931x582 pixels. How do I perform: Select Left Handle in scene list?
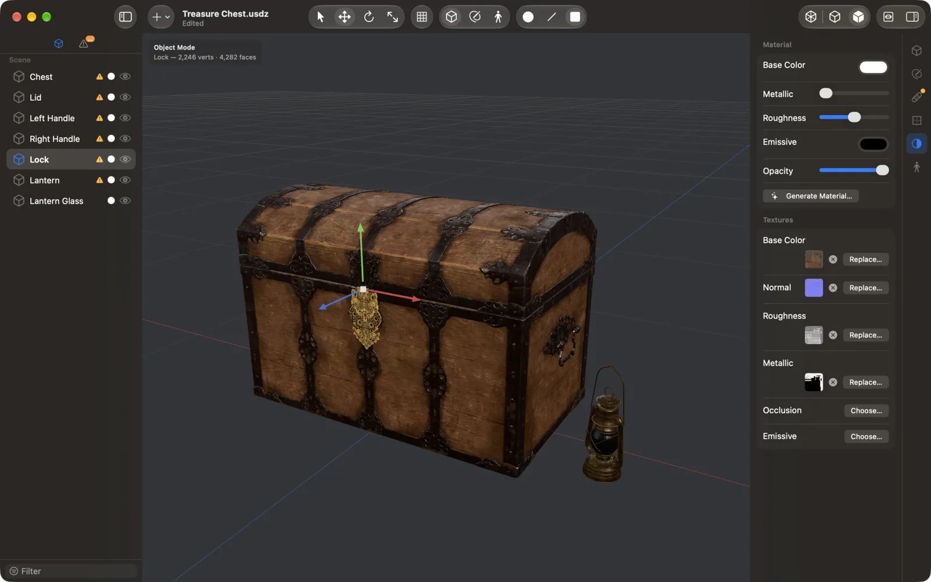[x=71, y=118]
